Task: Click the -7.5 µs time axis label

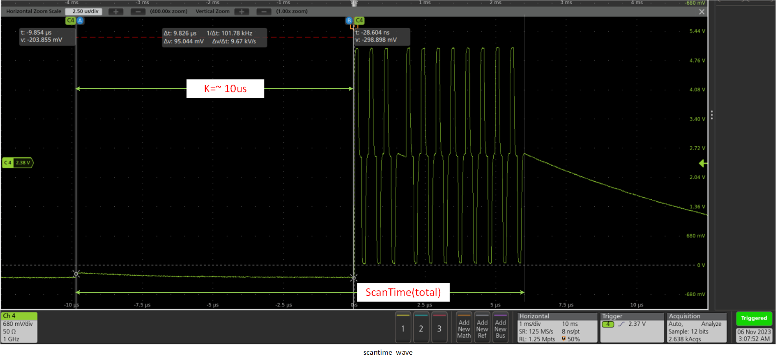Action: pyautogui.click(x=142, y=305)
